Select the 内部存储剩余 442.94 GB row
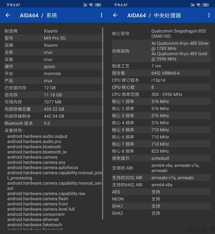215x234 pixels. (53, 116)
